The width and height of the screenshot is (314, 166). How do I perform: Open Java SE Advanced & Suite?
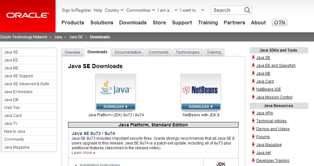click(29, 84)
